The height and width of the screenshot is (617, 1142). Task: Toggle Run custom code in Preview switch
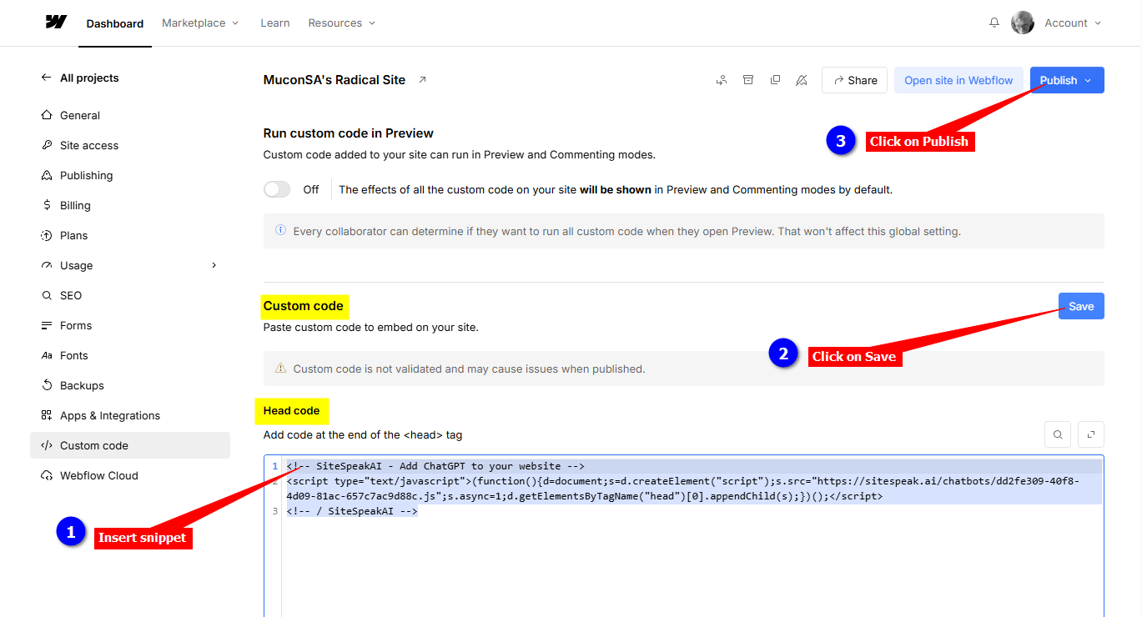click(277, 189)
